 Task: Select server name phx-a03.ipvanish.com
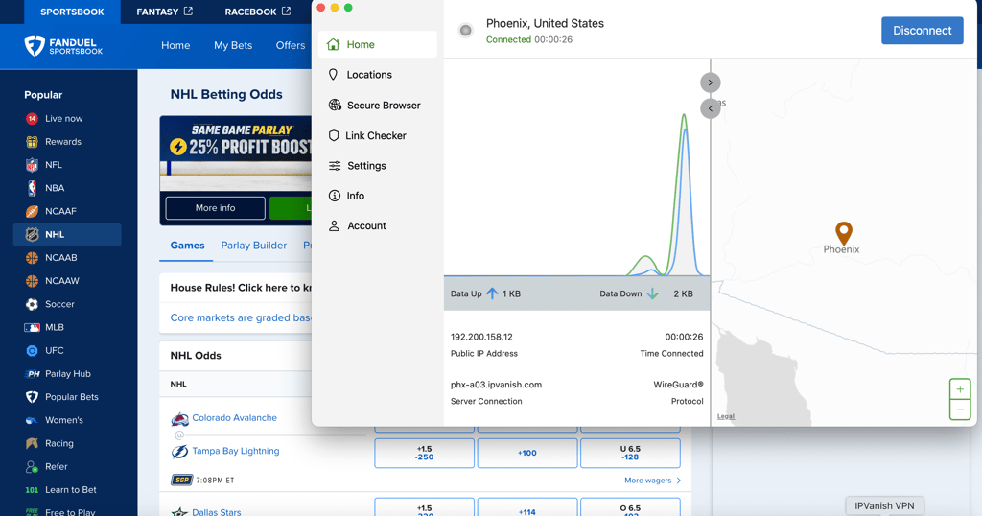point(496,385)
